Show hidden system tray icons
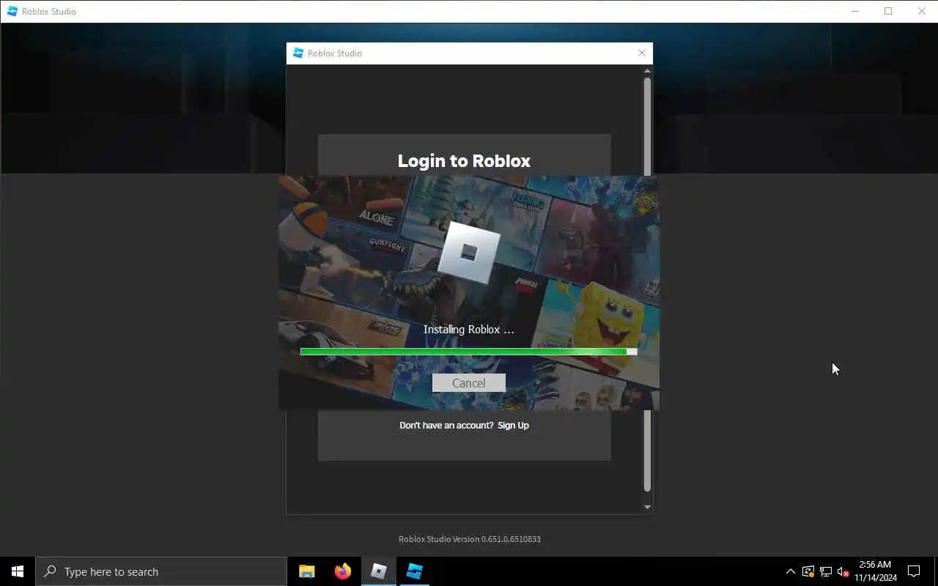This screenshot has width=938, height=586. 790,571
